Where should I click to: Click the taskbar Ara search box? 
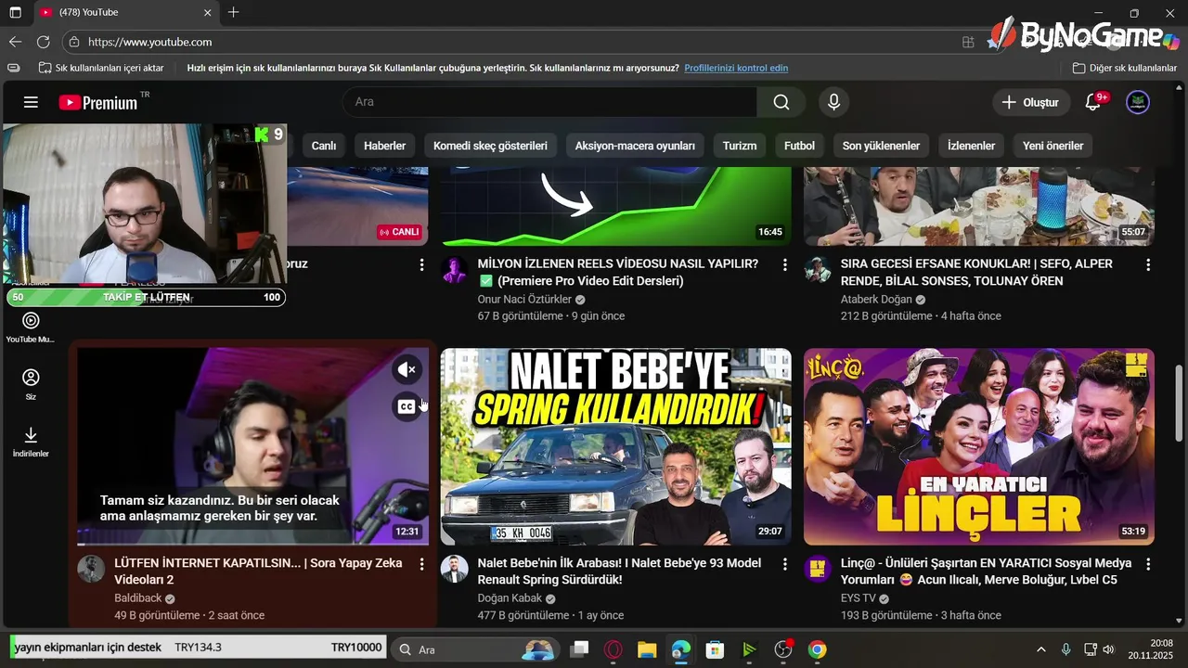[474, 649]
